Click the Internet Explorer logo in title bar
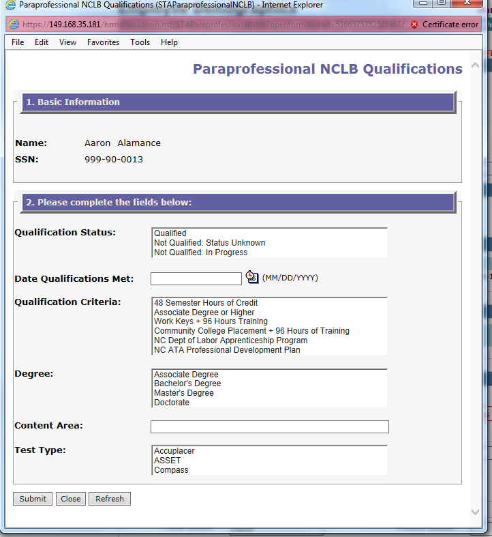Viewport: 492px width, 537px height. [10, 5]
